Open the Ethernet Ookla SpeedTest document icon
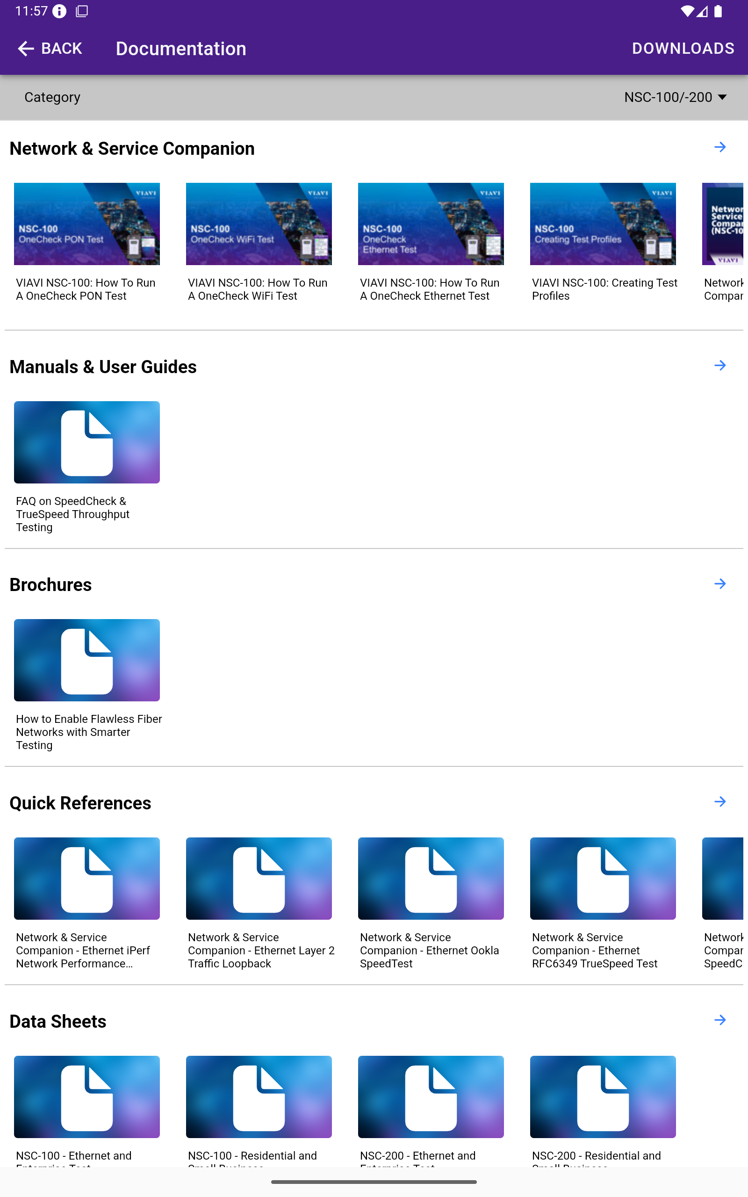This screenshot has height=1197, width=748. [431, 879]
